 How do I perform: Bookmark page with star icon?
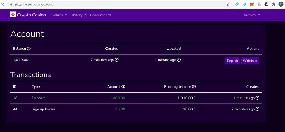click(228, 4)
